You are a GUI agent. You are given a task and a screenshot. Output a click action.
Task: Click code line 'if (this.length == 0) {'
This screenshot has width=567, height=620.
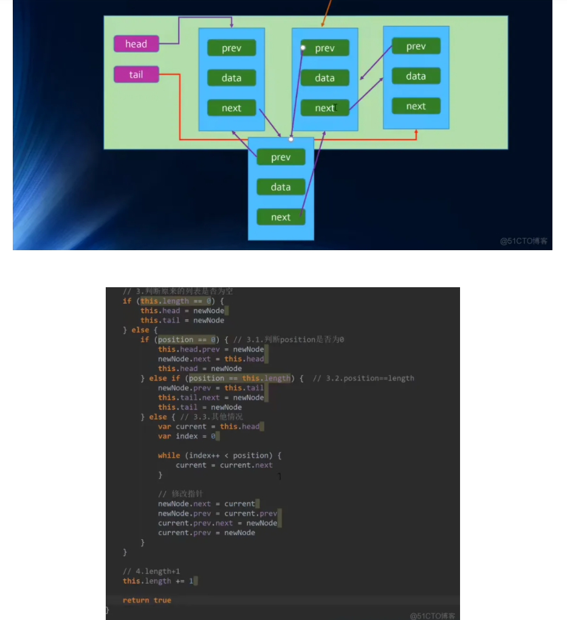173,301
